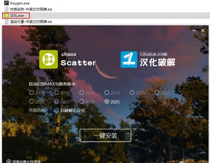Select the 2018 MAX version radio

click(82, 93)
